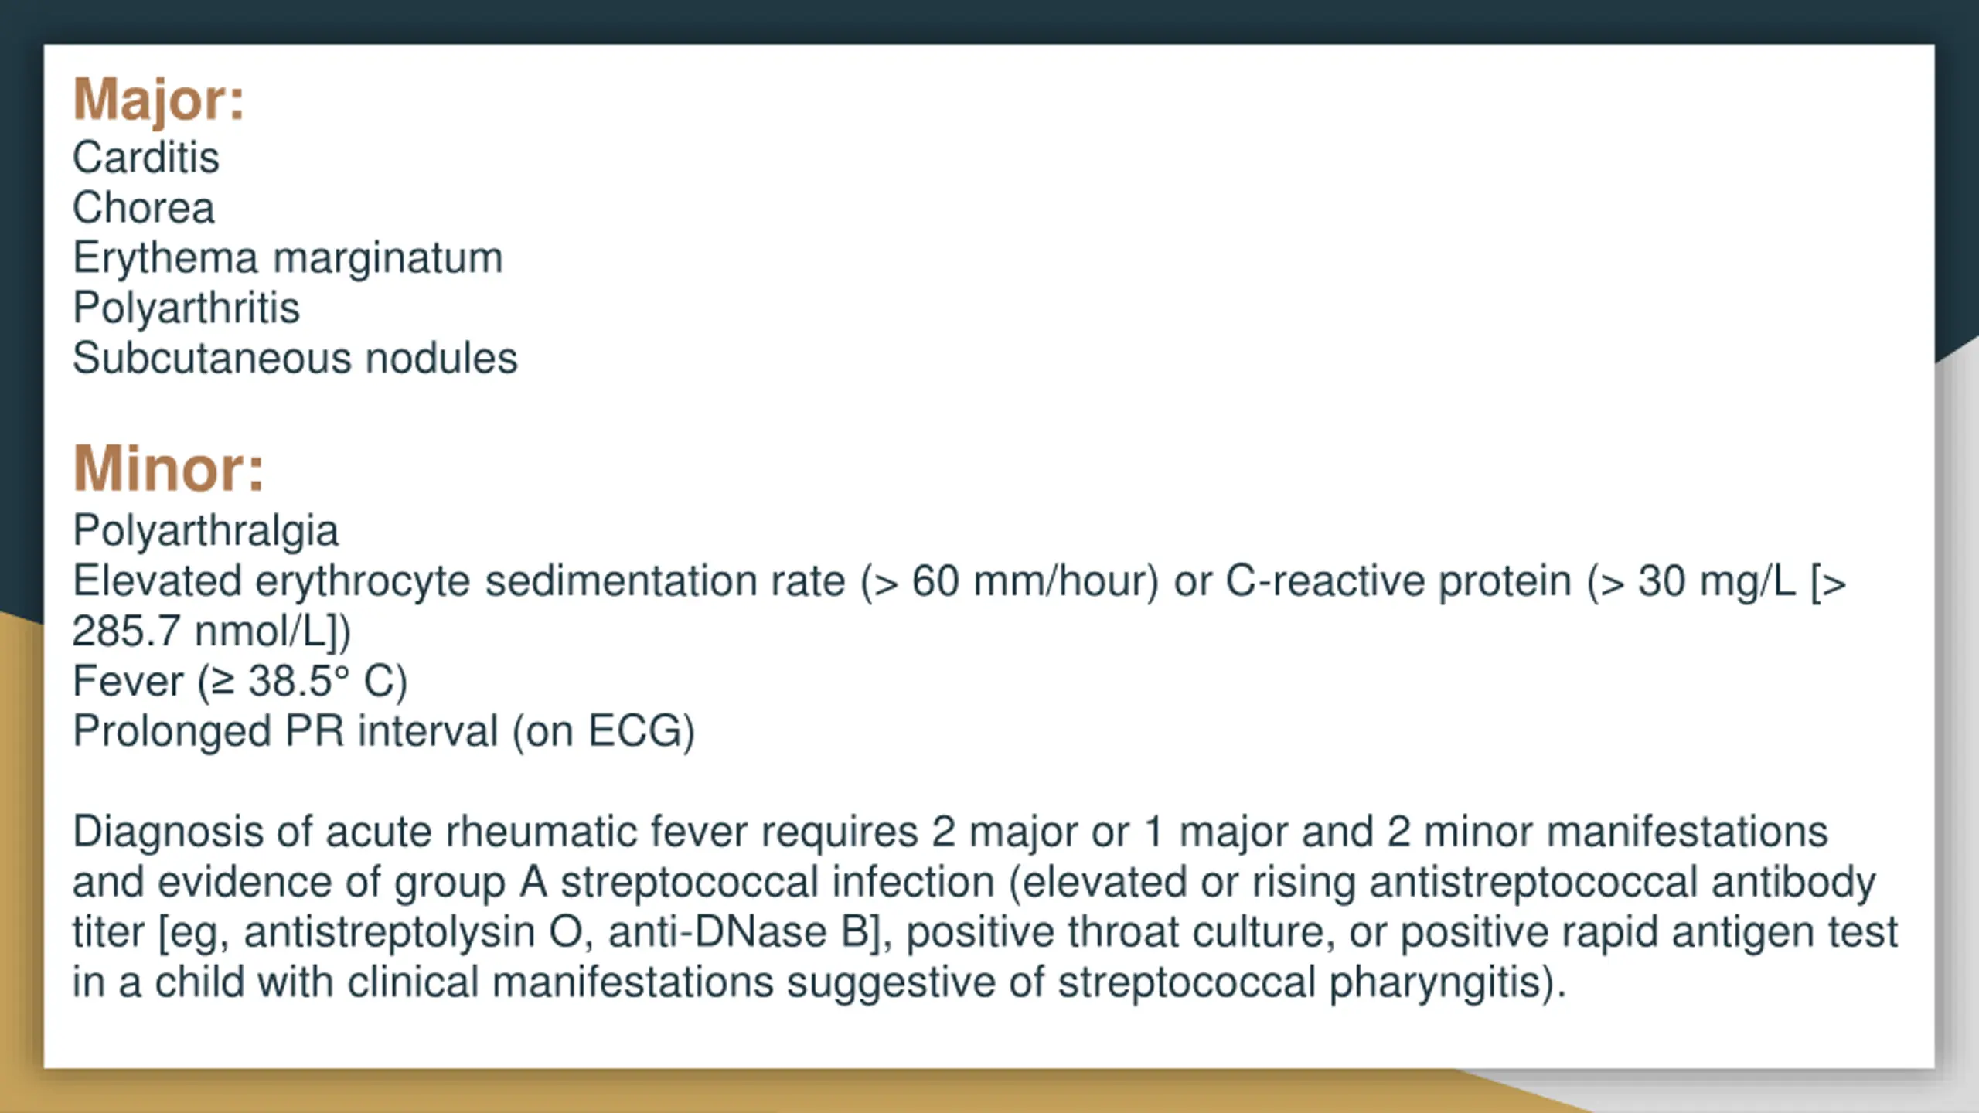Select the word "Polyarthralgia"
The height and width of the screenshot is (1113, 1979).
(206, 531)
